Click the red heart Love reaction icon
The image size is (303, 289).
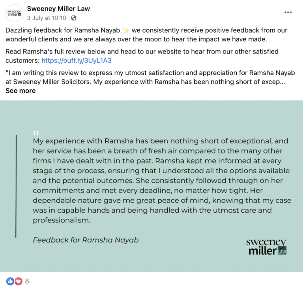(x=17, y=281)
